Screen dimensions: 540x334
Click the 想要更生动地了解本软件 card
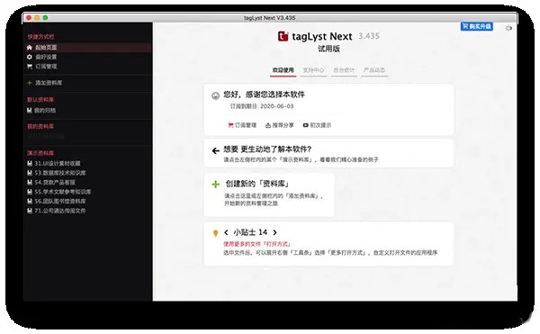[x=328, y=154]
